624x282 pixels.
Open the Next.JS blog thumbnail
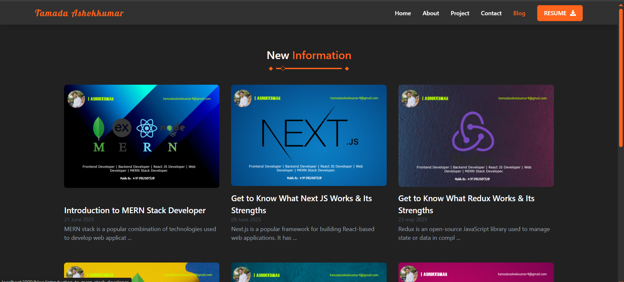[x=309, y=135]
